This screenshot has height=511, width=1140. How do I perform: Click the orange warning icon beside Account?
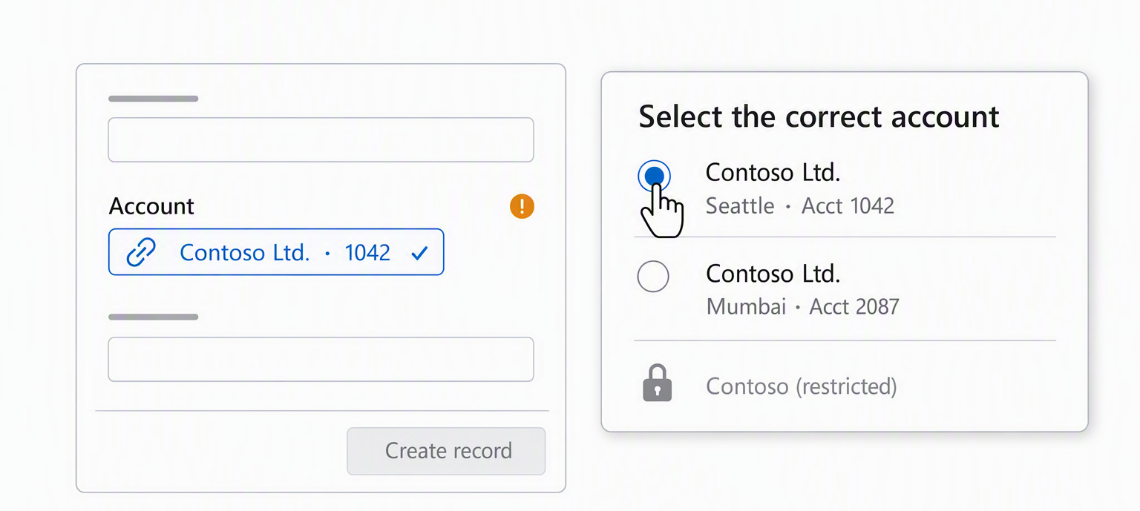pyautogui.click(x=522, y=205)
